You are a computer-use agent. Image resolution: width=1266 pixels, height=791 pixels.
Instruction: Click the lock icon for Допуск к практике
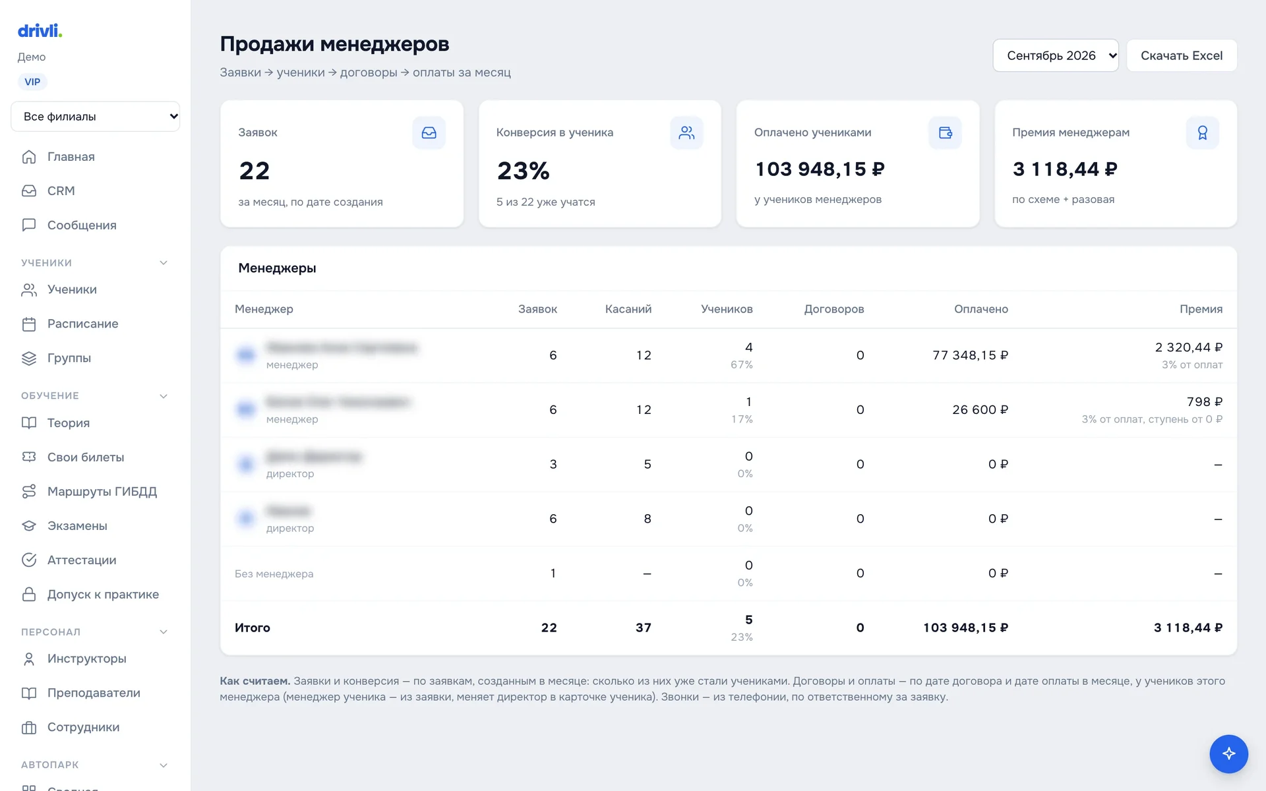(29, 595)
